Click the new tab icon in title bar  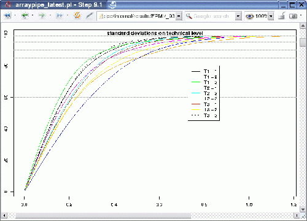click(x=112, y=4)
